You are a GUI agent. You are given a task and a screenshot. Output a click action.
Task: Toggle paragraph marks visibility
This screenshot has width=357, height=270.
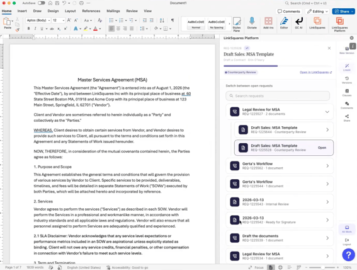coord(173,20)
